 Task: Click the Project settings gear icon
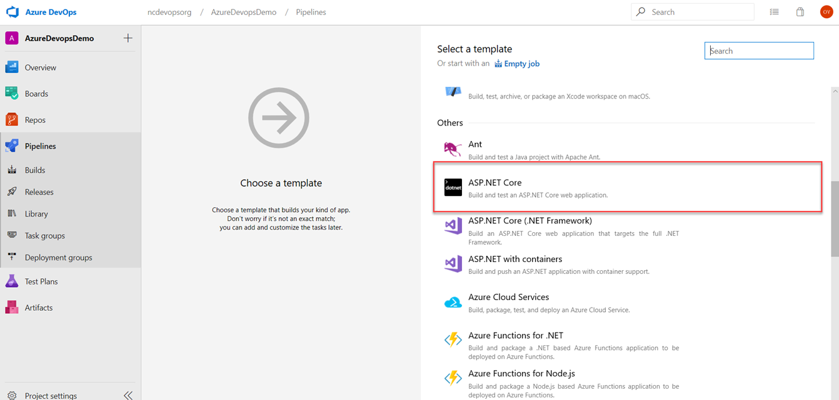point(12,396)
